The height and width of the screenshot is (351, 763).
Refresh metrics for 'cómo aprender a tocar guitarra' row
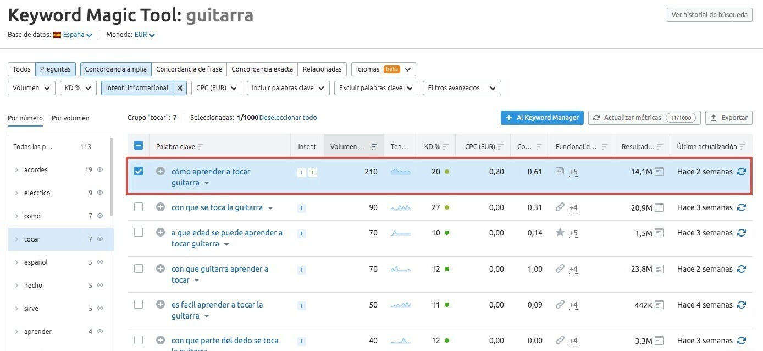(x=742, y=172)
